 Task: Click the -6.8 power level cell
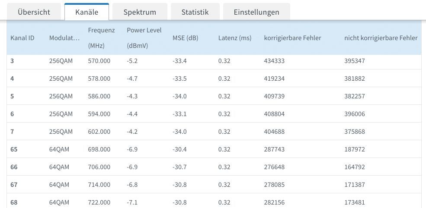[132, 185]
